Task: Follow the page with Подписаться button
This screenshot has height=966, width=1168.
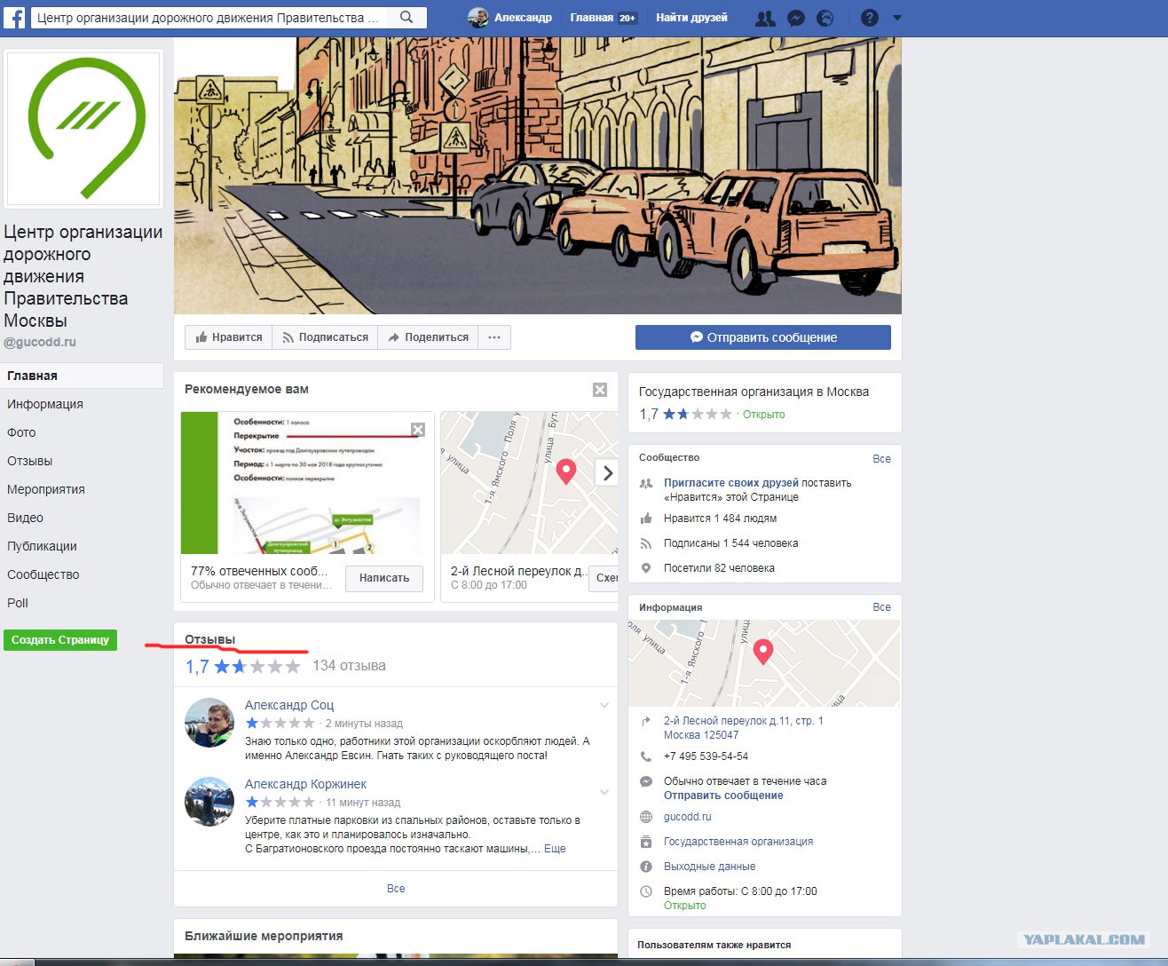Action: click(325, 337)
